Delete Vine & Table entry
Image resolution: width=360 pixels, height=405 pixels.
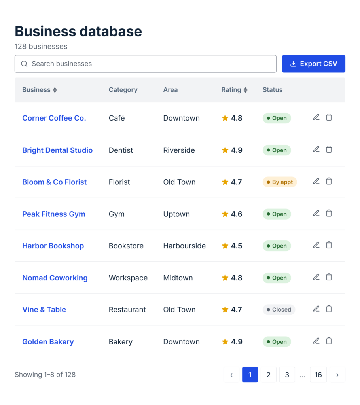tap(329, 308)
